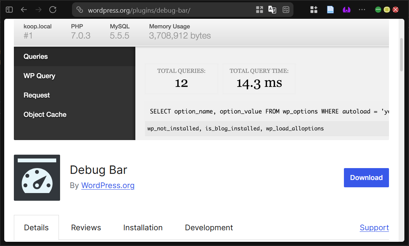The height and width of the screenshot is (246, 409).
Task: Open the QR code icon in address bar
Action: coord(260,10)
